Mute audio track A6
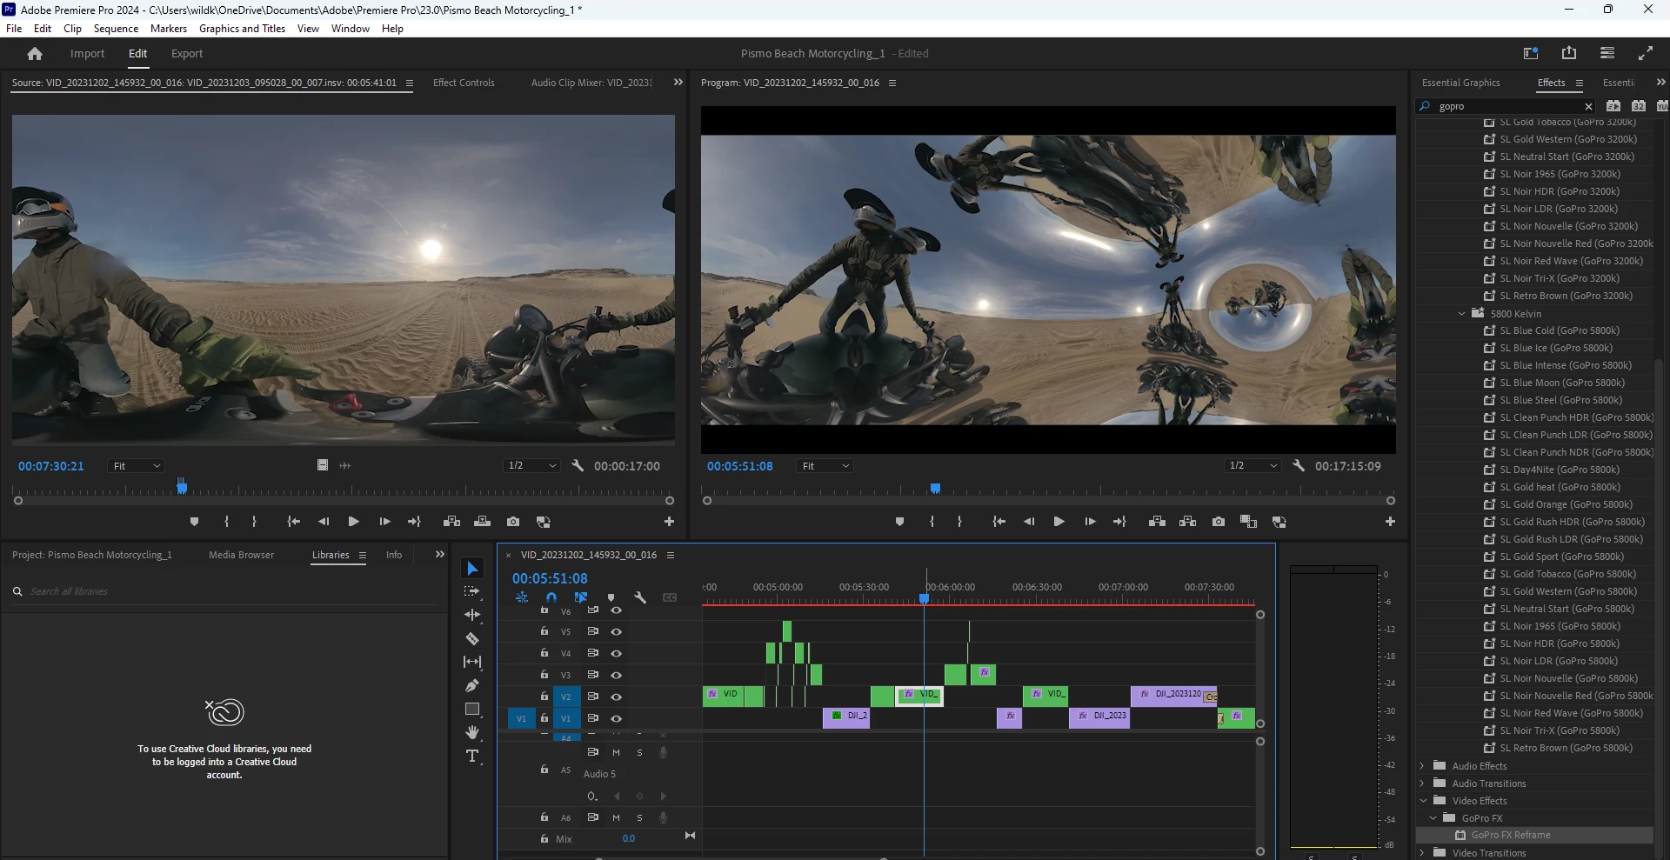1670x860 pixels. 616,817
